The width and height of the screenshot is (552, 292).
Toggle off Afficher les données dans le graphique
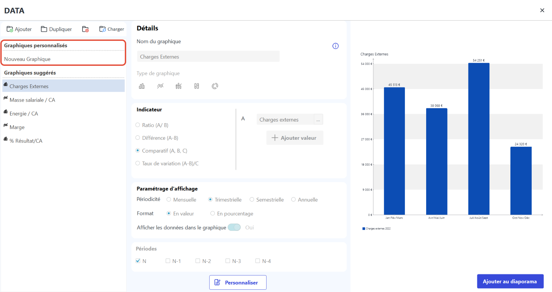[234, 228]
